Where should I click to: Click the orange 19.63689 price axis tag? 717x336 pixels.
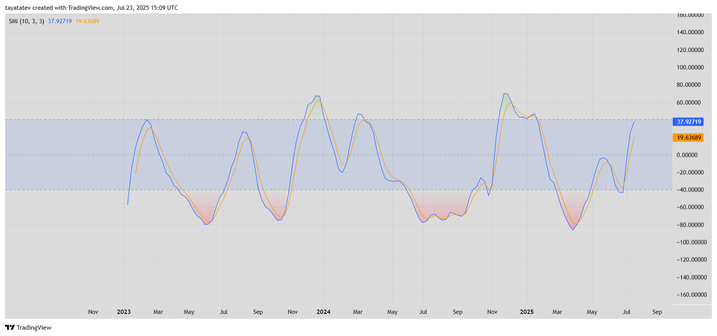pos(688,137)
